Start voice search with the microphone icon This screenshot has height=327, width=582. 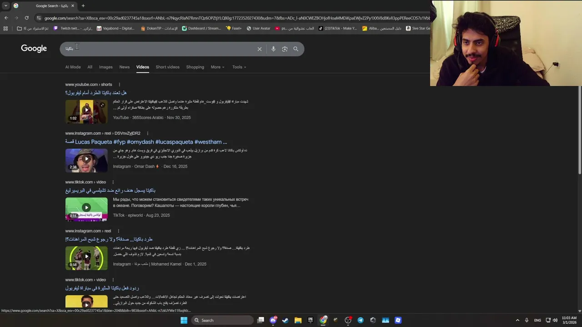273,49
